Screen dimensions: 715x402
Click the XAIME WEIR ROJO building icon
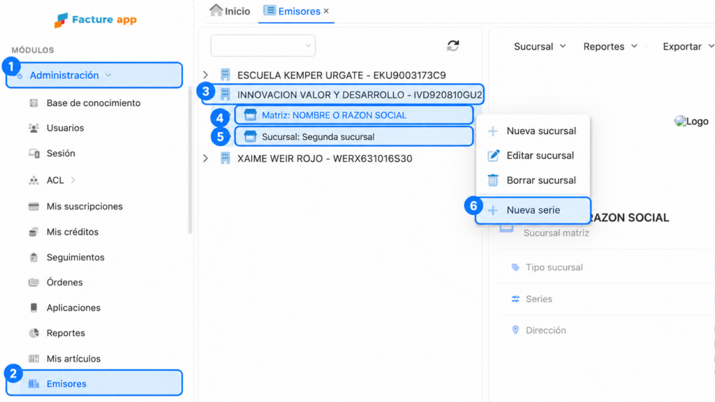click(226, 158)
